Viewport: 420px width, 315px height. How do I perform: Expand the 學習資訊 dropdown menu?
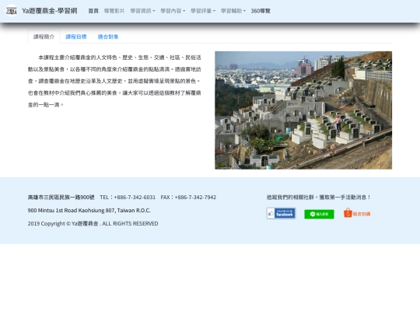click(x=142, y=11)
